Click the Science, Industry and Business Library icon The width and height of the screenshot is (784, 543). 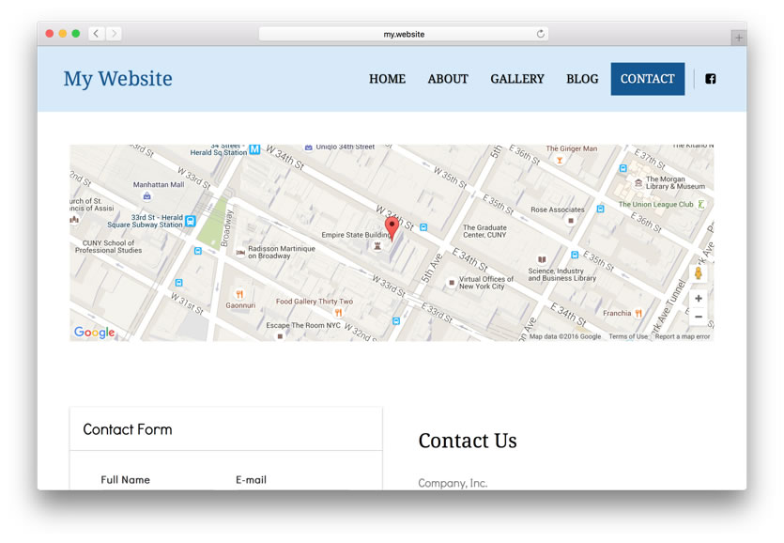[542, 259]
